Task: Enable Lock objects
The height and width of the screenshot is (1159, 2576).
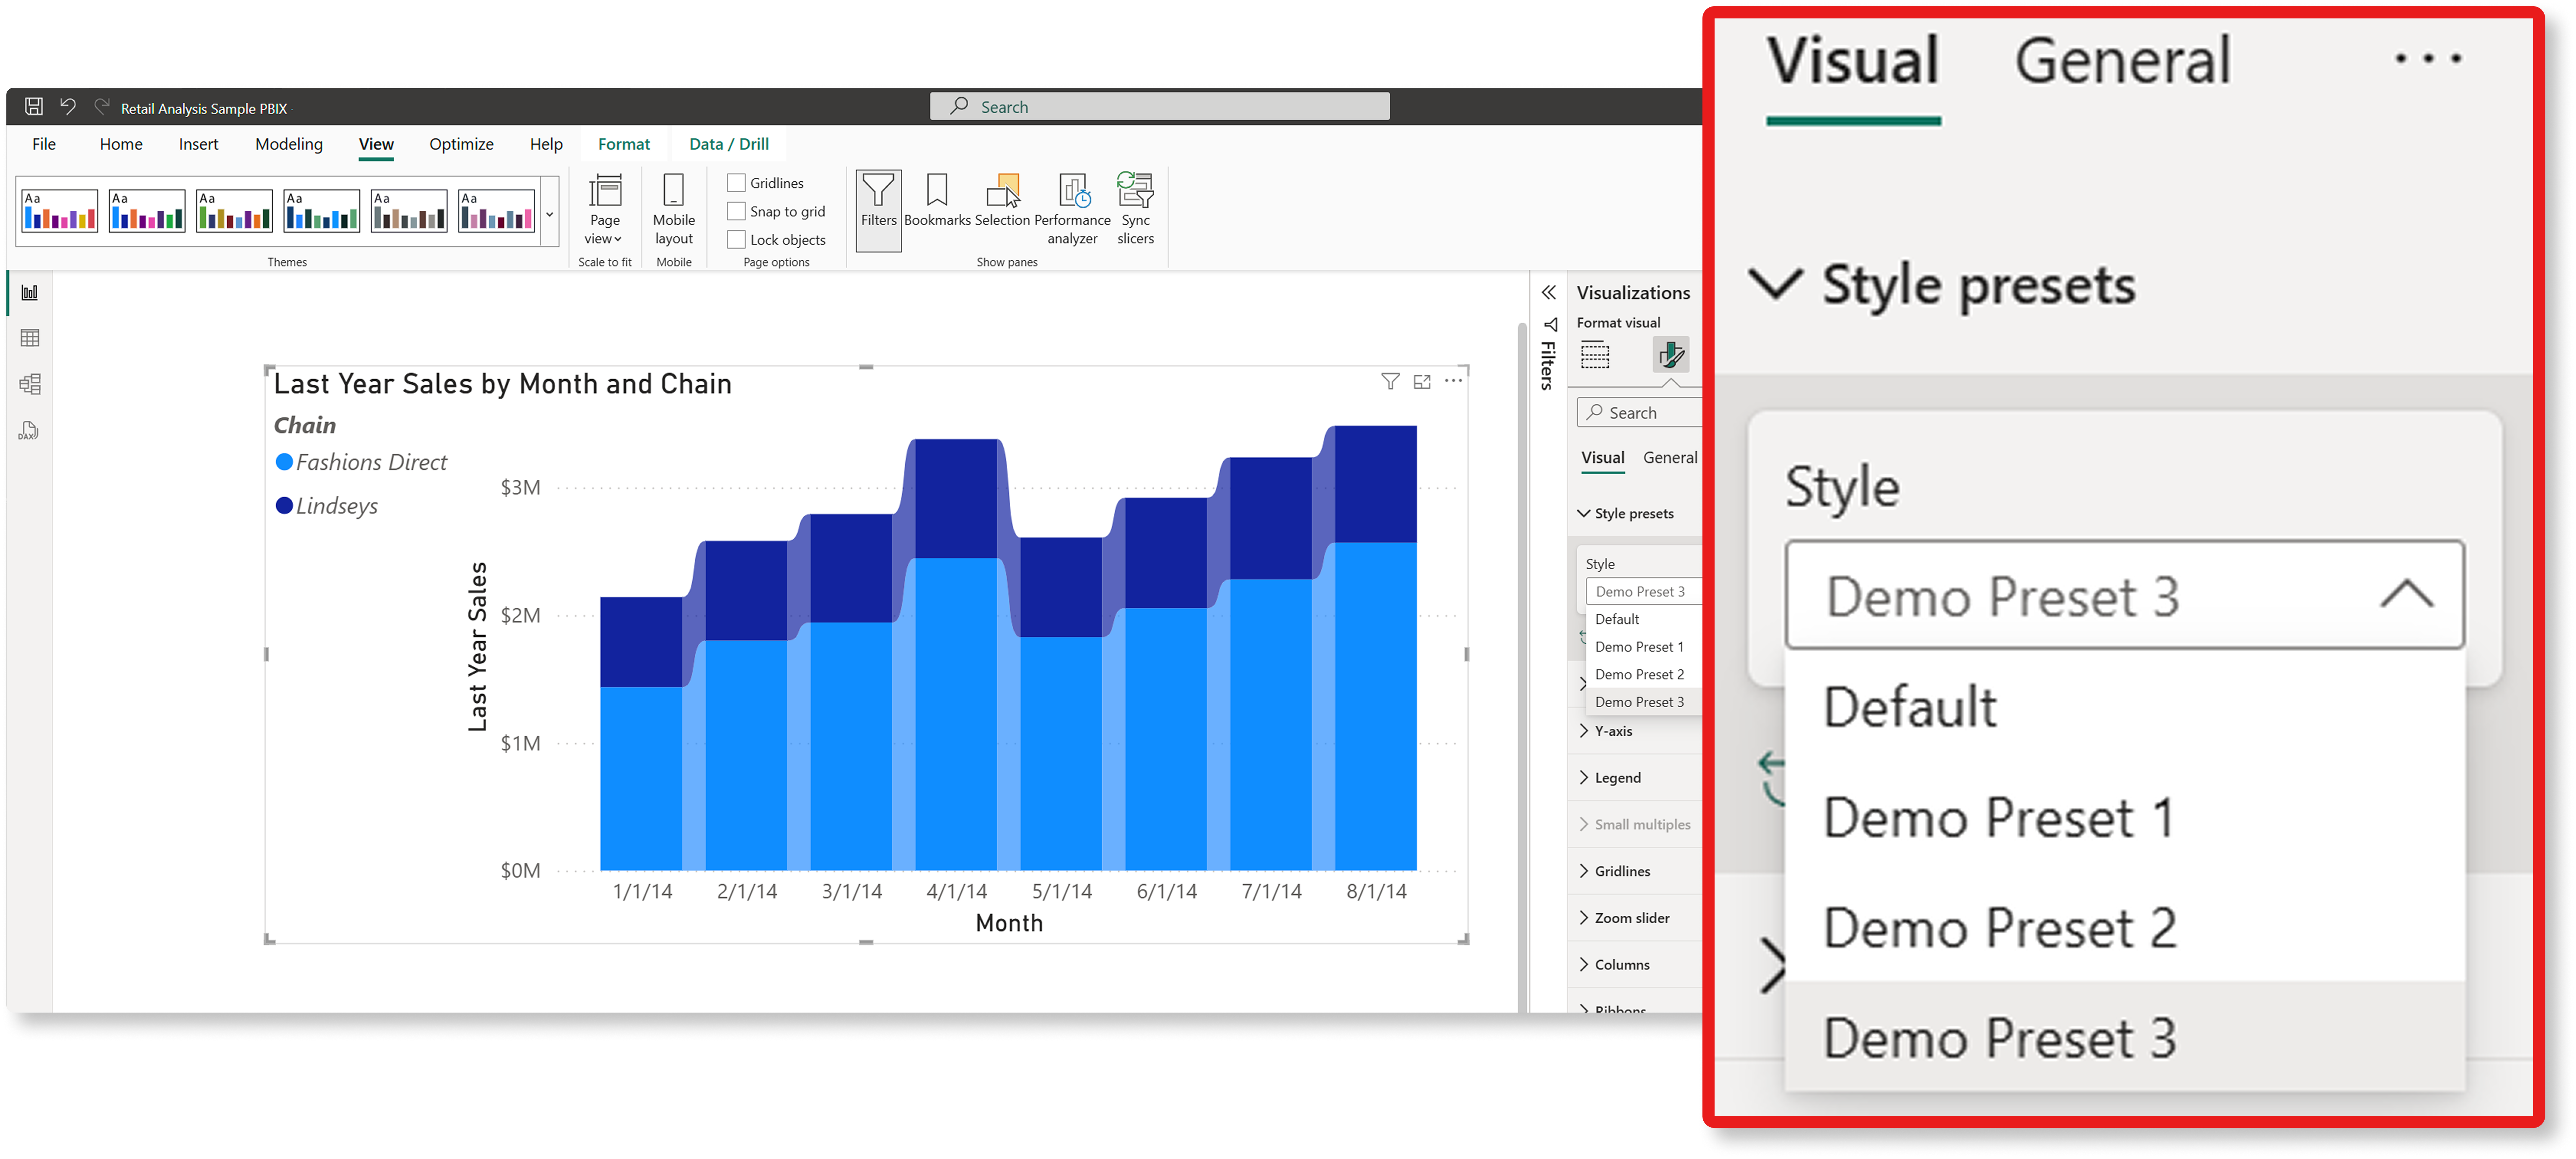Action: click(x=738, y=239)
